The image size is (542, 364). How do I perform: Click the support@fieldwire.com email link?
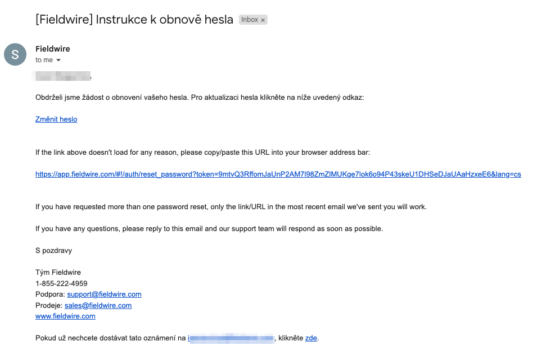pyautogui.click(x=105, y=294)
